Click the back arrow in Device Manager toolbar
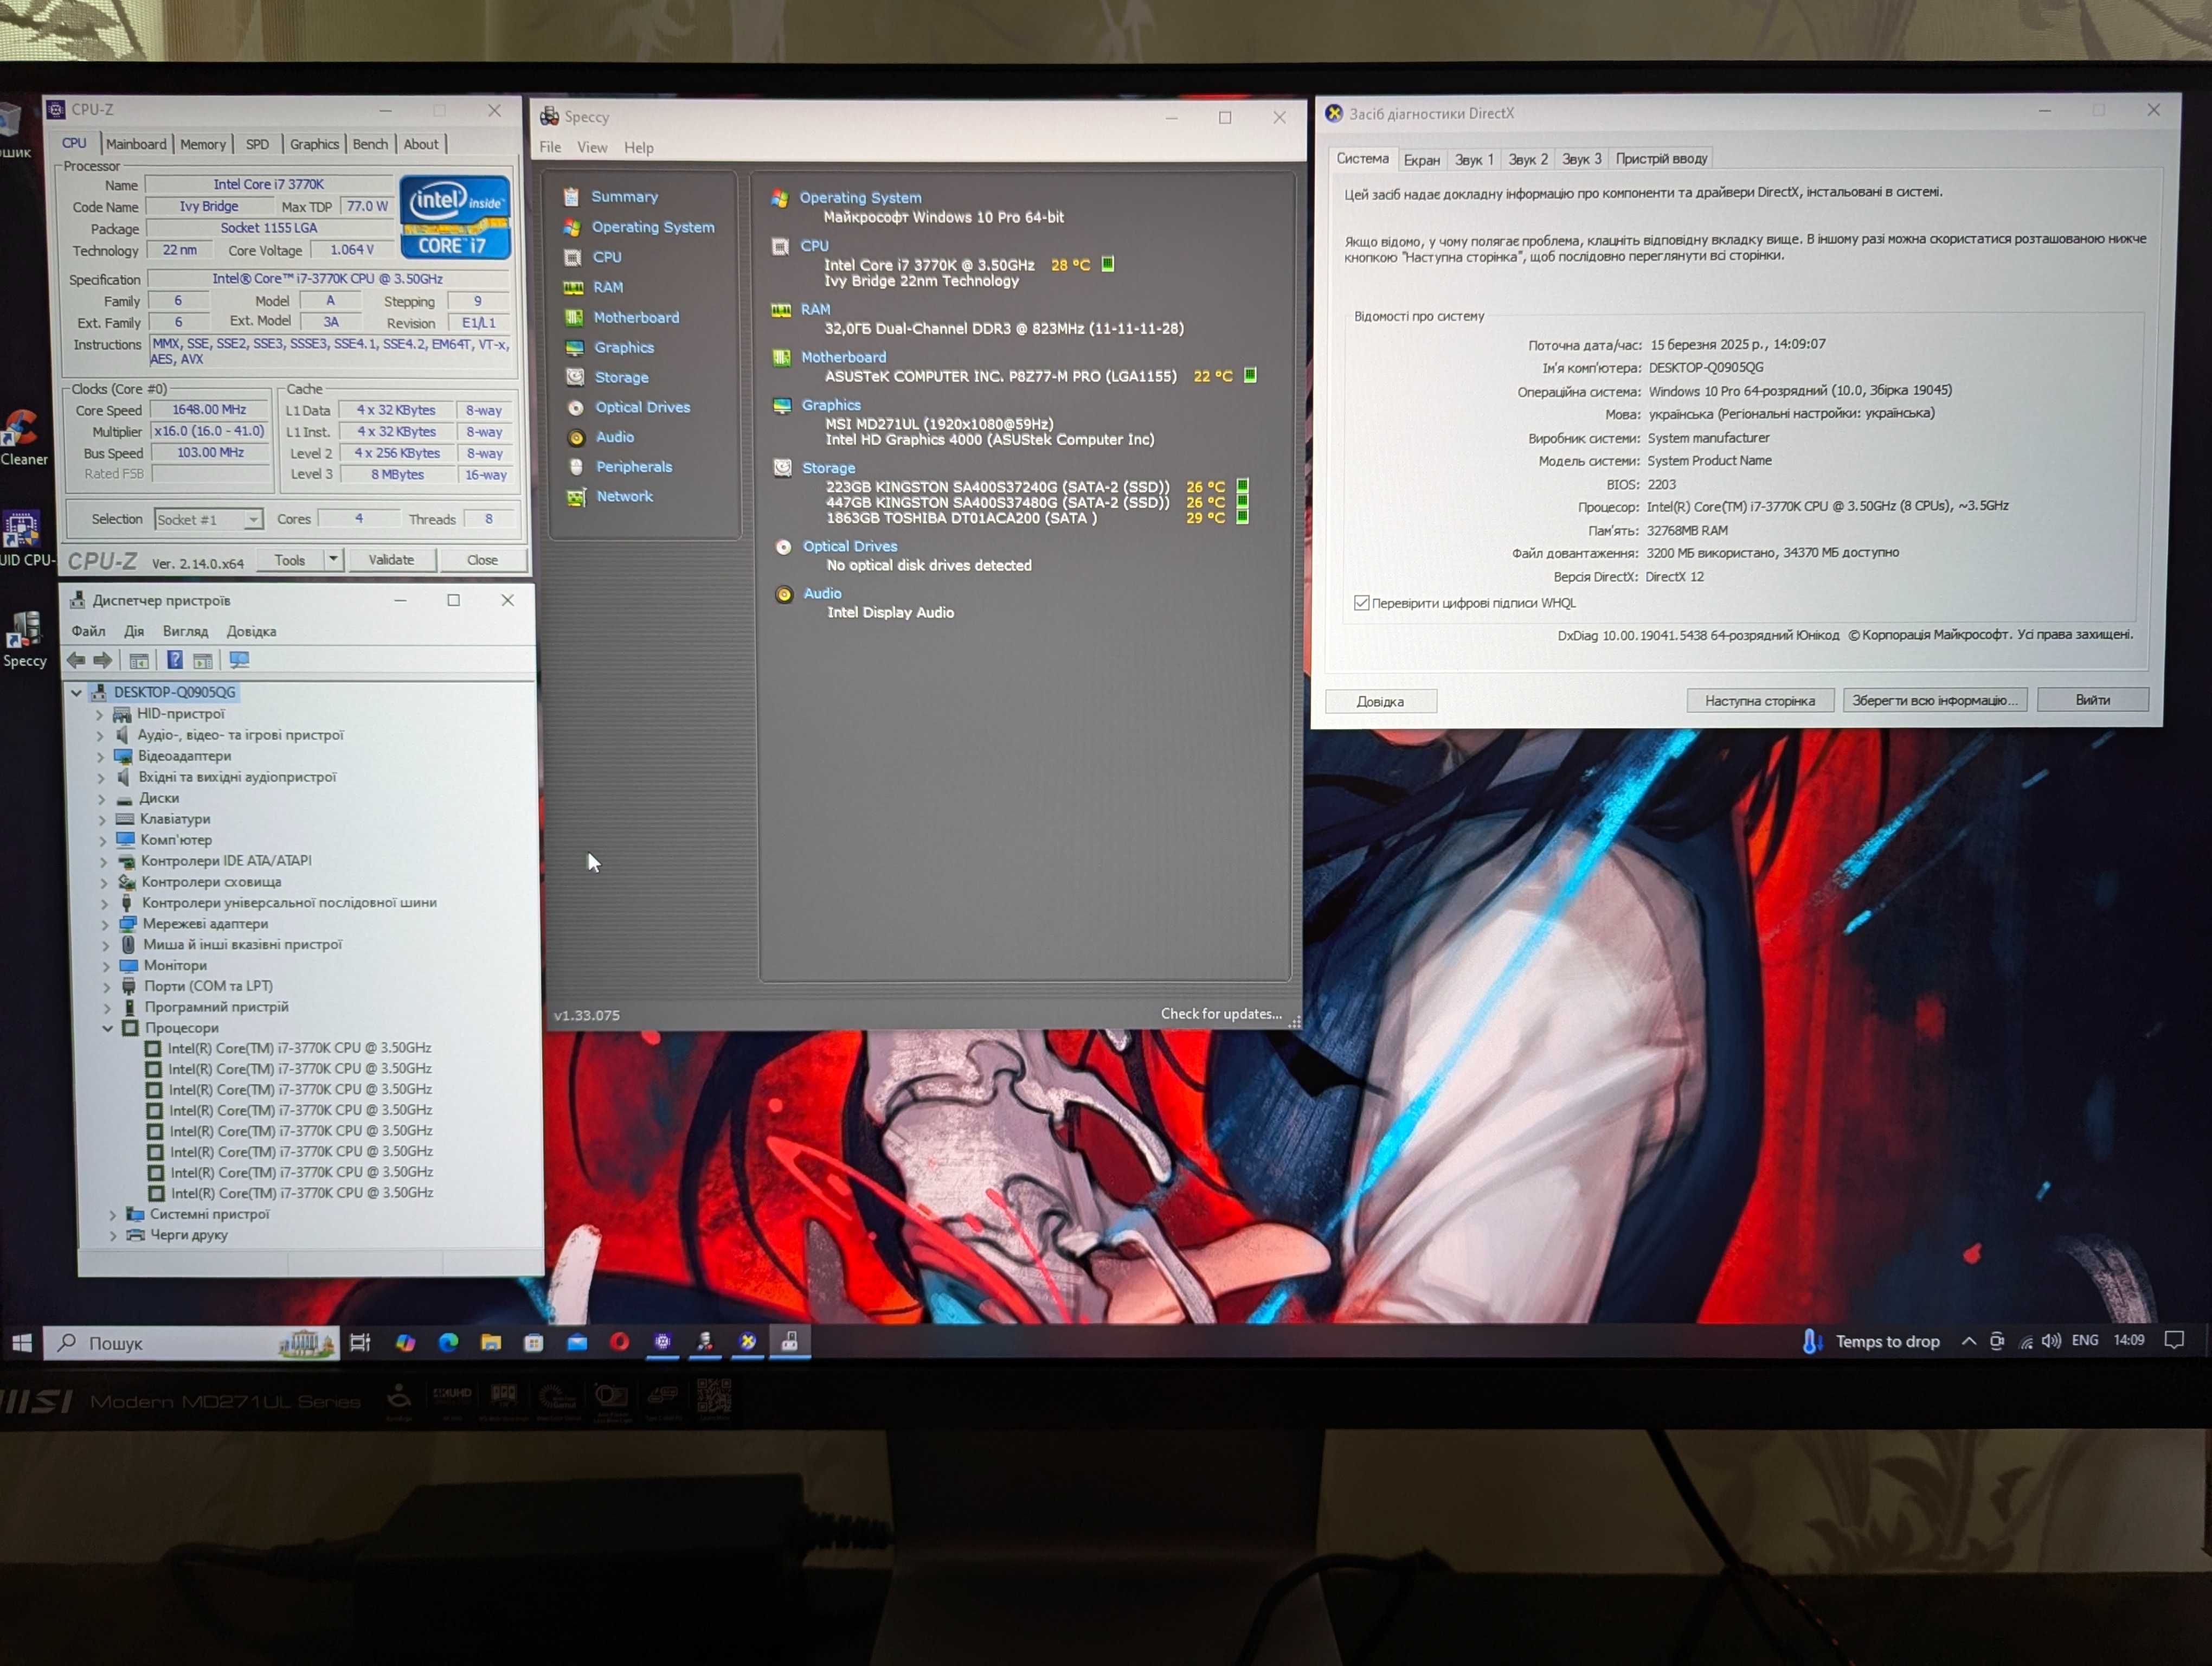The width and height of the screenshot is (2212, 1666). pos(76,660)
